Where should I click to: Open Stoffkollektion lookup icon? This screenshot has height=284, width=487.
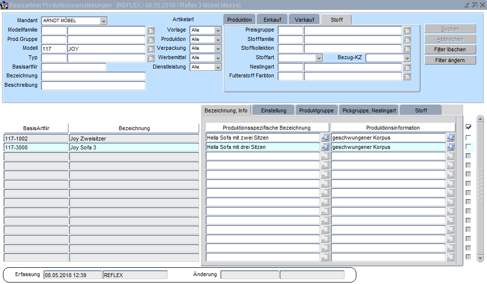[x=407, y=49]
